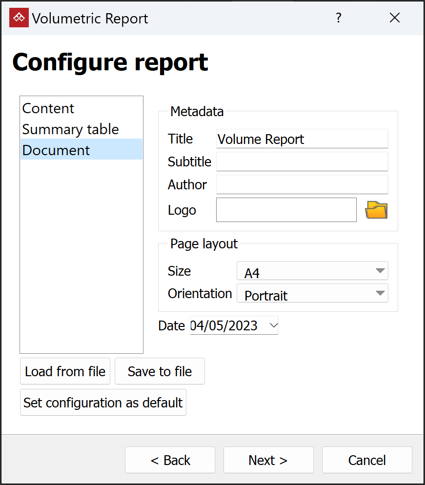This screenshot has width=425, height=485.
Task: Open the page Size dropdown
Action: 312,271
